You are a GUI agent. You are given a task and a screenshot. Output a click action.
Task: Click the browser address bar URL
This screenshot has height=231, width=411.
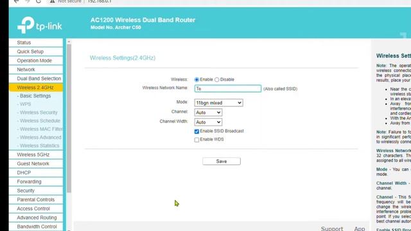pos(100,1)
